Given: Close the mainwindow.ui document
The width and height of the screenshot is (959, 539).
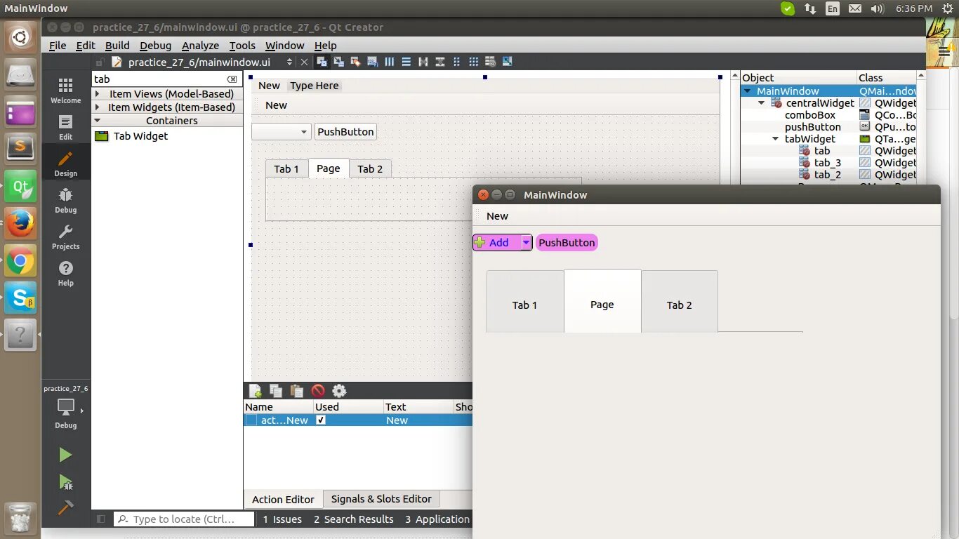Looking at the screenshot, I should pyautogui.click(x=304, y=62).
